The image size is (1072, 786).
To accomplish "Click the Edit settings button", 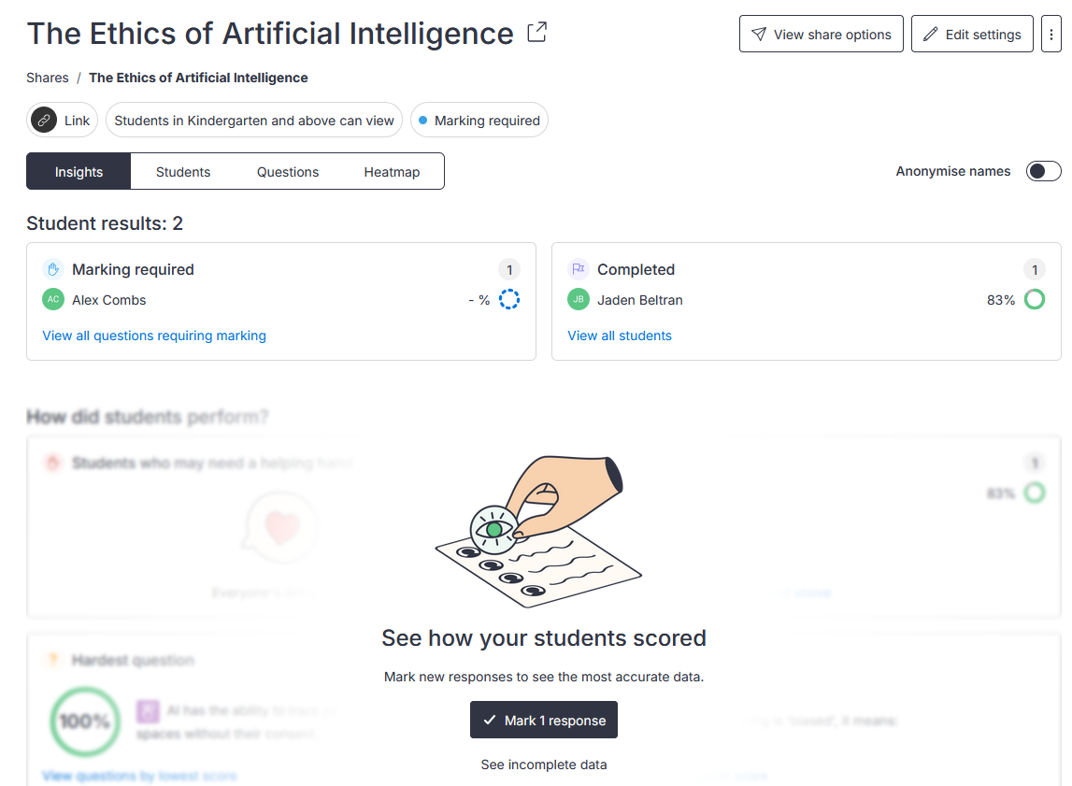I will (972, 34).
